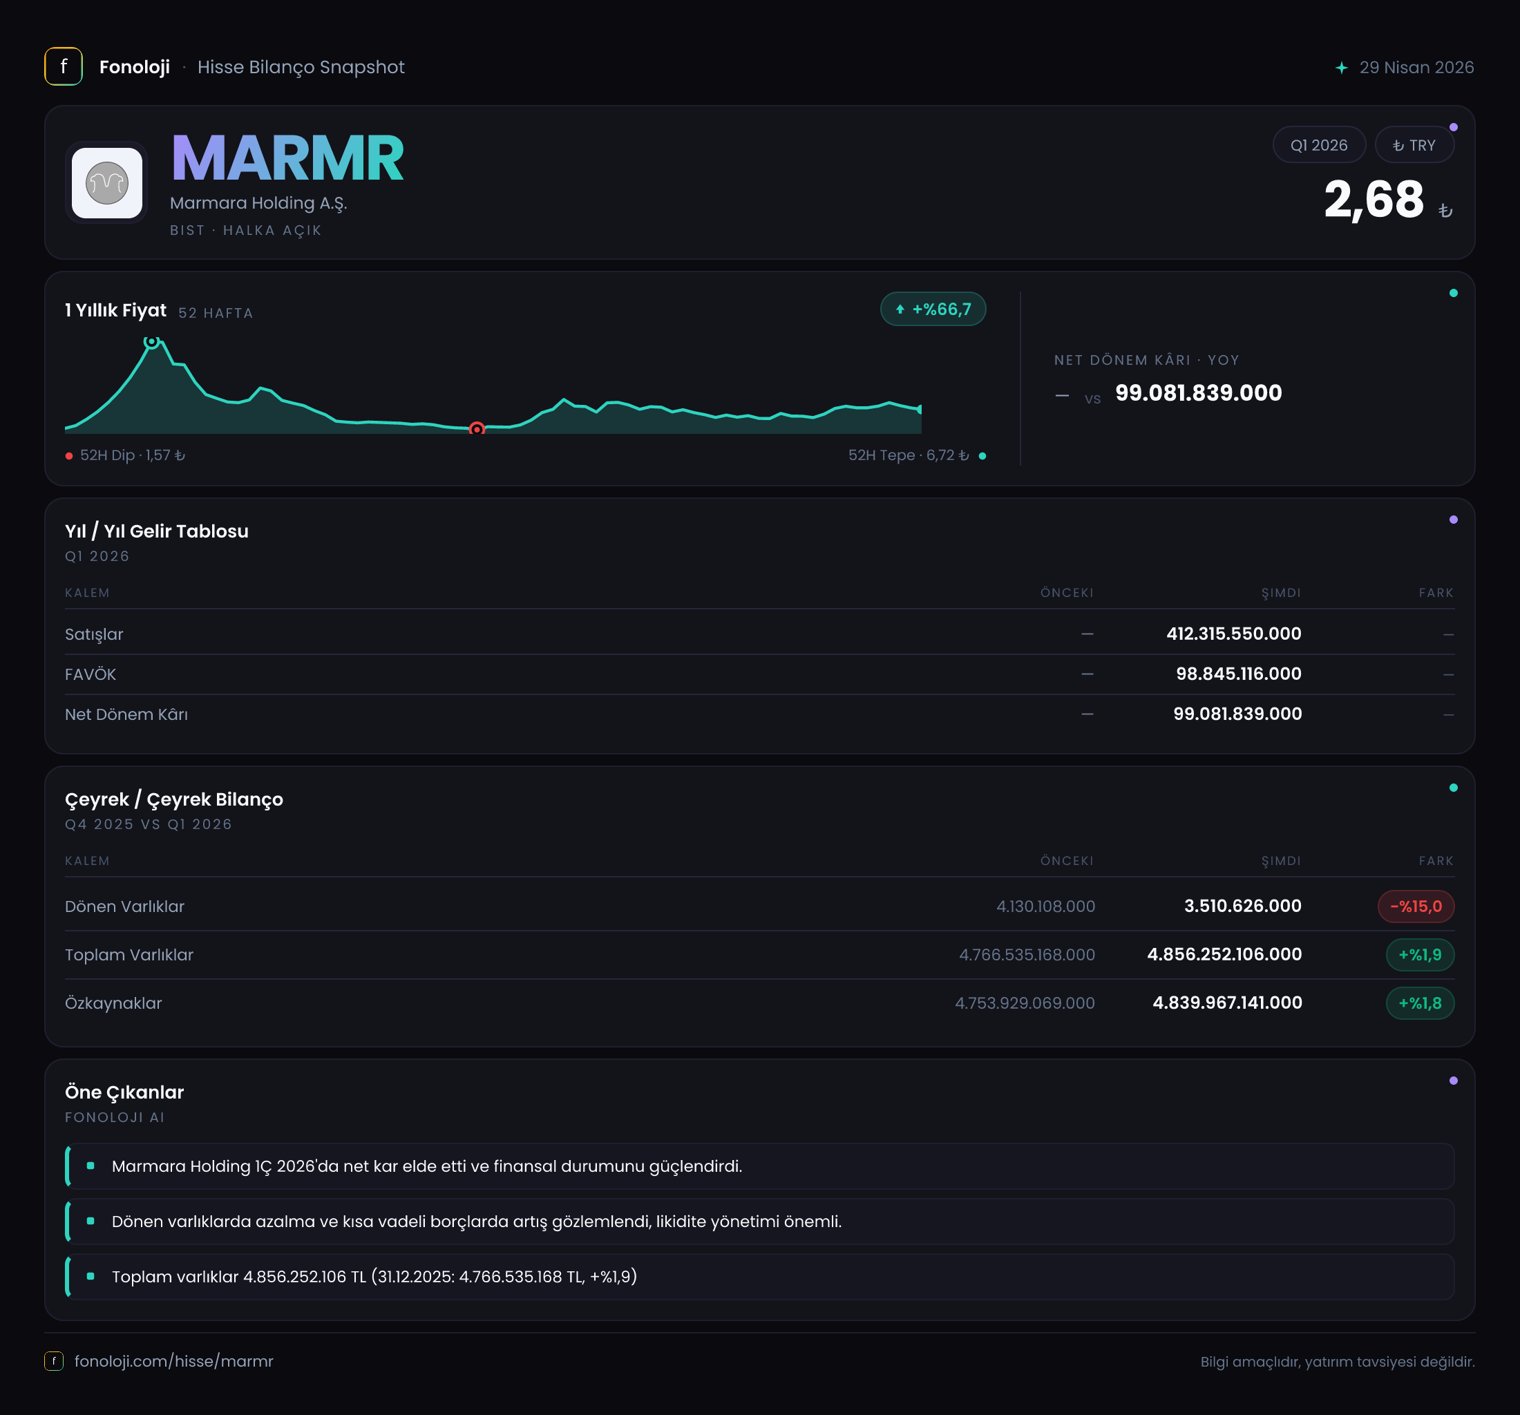
Task: Click the first highlight about net kar
Action: pos(760,1166)
